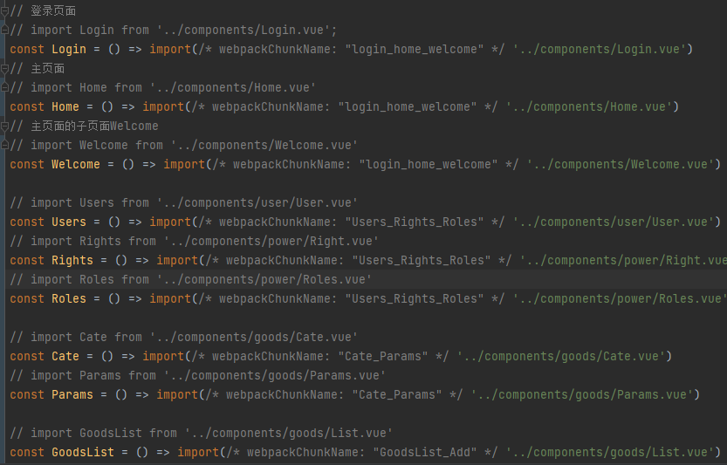Viewport: 727px width, 465px height.
Task: Click path string '../components/goods/Params.vue' in const line
Action: click(582, 394)
